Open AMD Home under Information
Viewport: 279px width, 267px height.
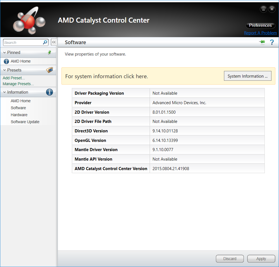click(20, 101)
